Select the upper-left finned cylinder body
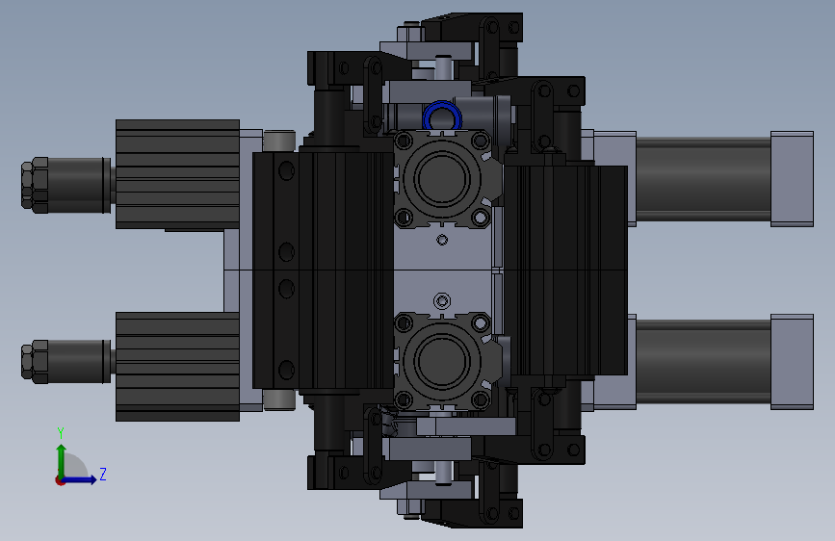The height and width of the screenshot is (541, 835). tap(178, 174)
